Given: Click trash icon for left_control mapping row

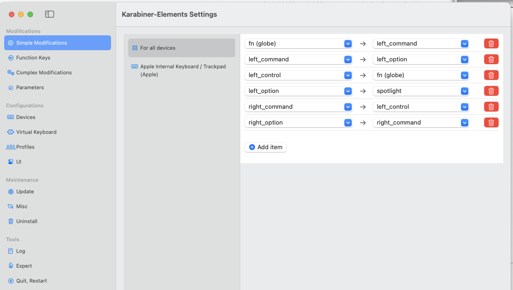Looking at the screenshot, I should coord(491,75).
